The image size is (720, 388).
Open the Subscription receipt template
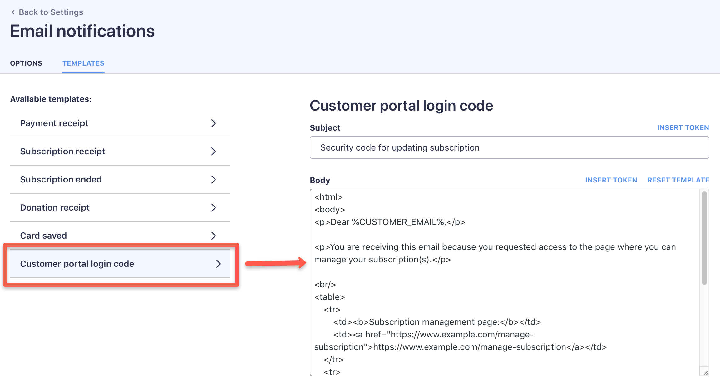tap(62, 152)
